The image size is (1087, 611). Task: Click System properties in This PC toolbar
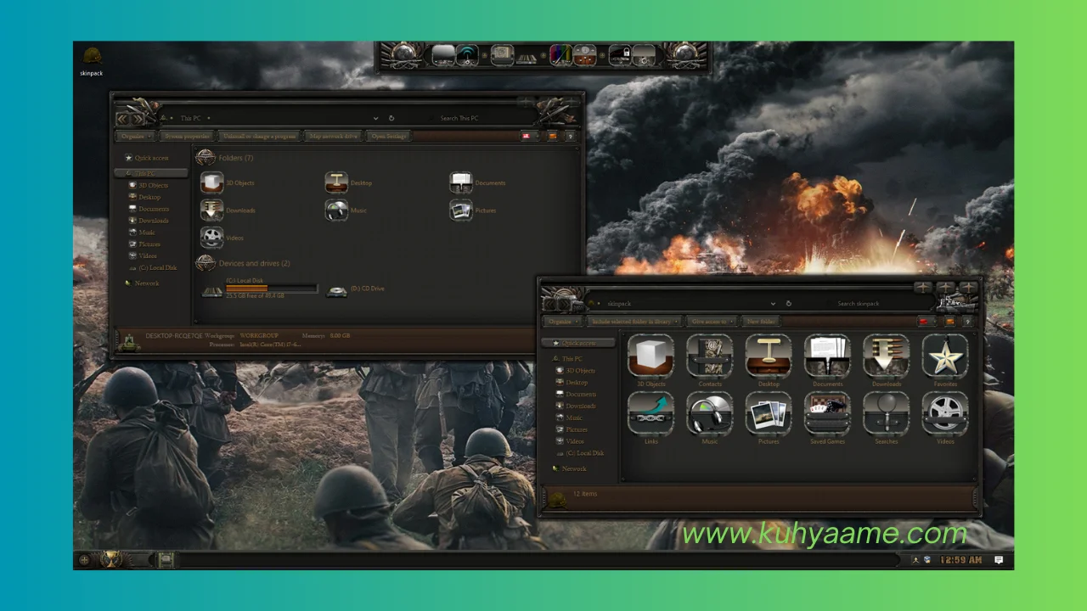click(187, 136)
